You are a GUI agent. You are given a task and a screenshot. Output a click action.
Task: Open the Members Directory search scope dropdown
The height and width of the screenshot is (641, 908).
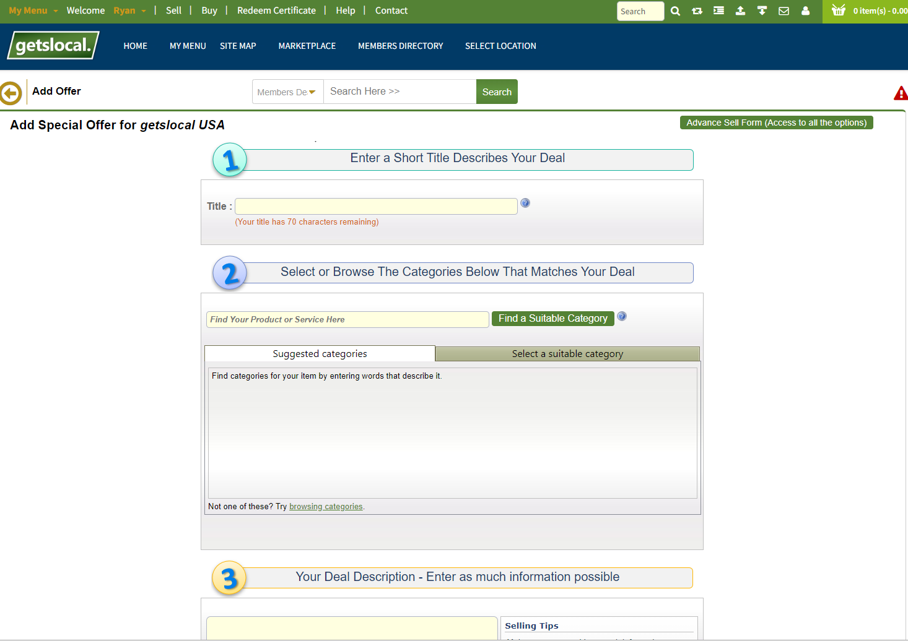tap(287, 92)
